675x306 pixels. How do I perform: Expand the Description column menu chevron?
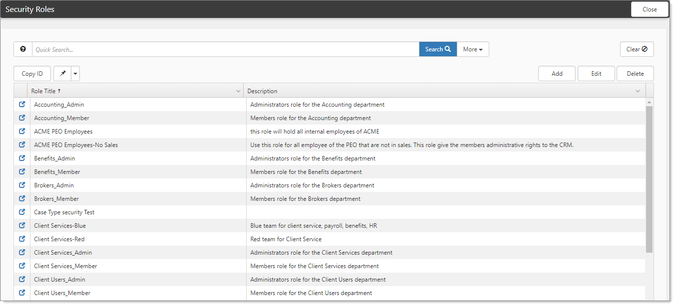[638, 91]
